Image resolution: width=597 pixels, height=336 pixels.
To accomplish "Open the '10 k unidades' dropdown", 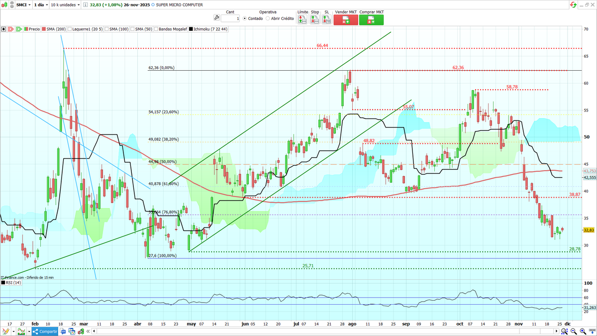I will [x=65, y=4].
